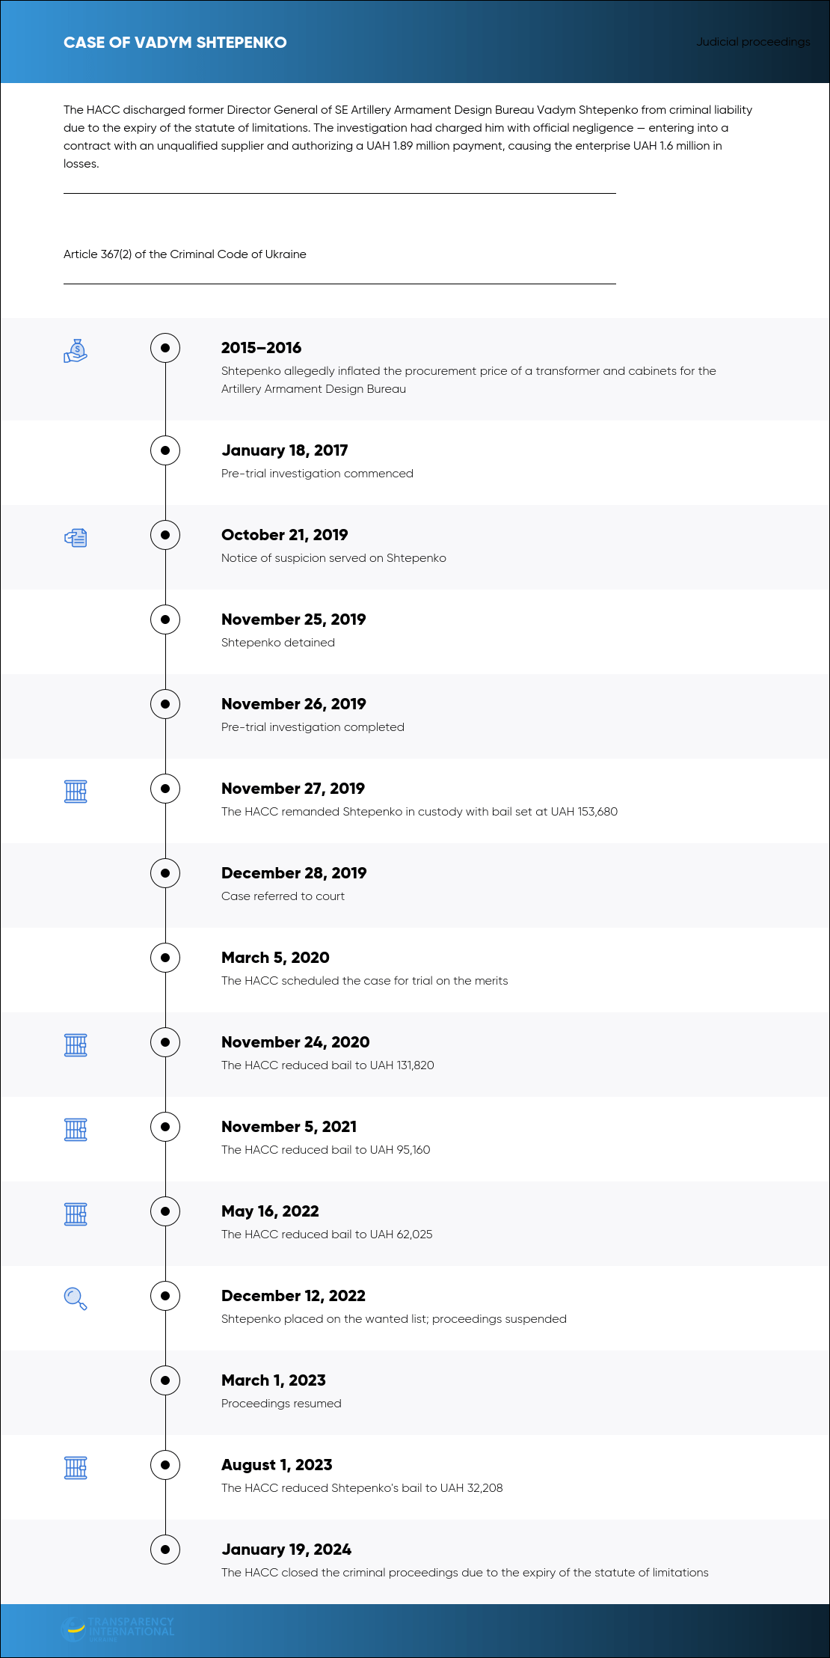Click the magnifier icon beside December 12, 2022
Image resolution: width=830 pixels, height=1658 pixels.
click(76, 1298)
